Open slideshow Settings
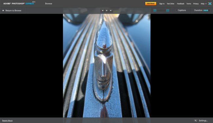Viewport: 213px width, 123px height. tap(203, 120)
